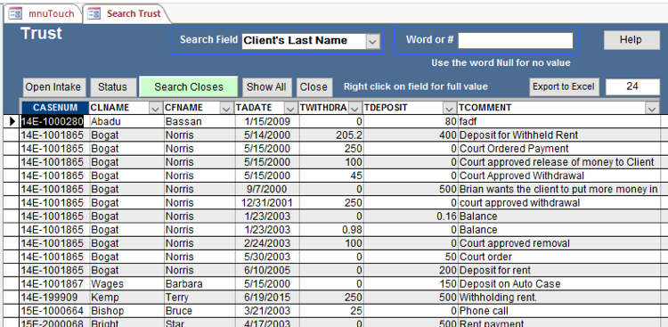The width and height of the screenshot is (668, 327).
Task: Click the Search Closes button
Action: pos(189,87)
